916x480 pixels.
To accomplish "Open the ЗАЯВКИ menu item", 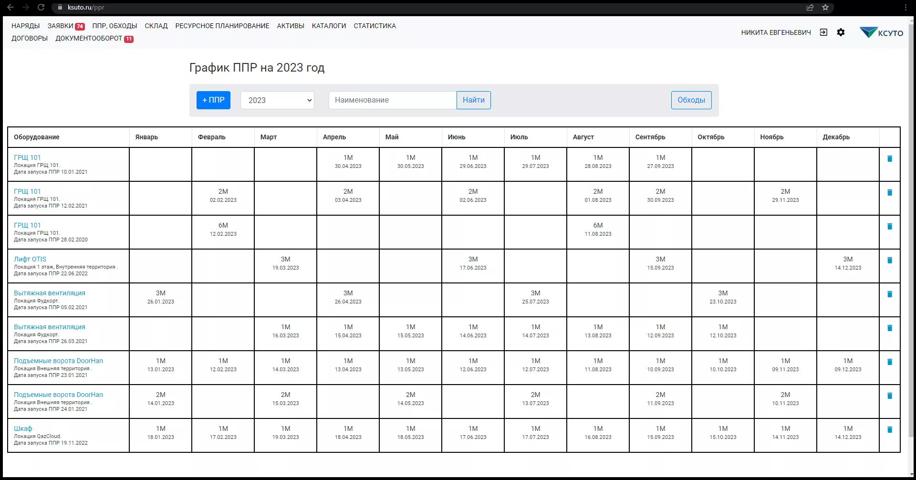I will (61, 26).
